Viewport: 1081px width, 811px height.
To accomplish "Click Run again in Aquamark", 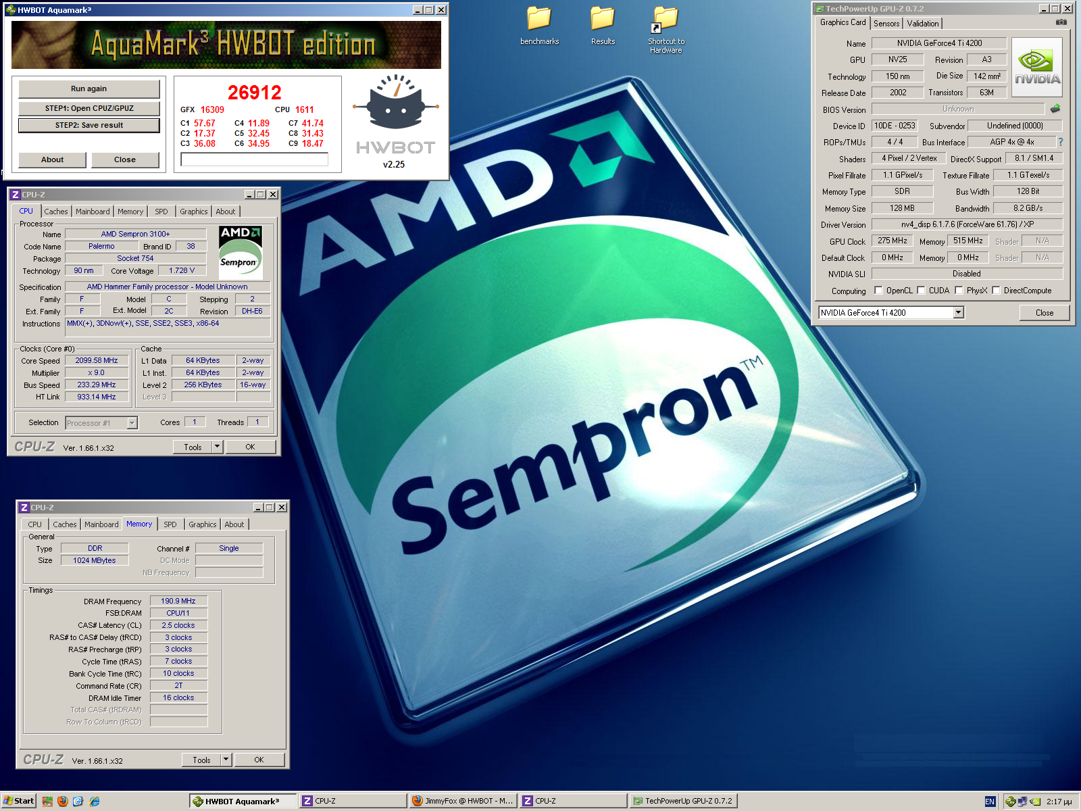I will point(89,89).
